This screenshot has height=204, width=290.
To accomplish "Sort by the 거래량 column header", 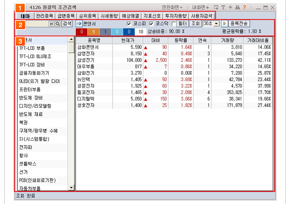I will pos(227,40).
